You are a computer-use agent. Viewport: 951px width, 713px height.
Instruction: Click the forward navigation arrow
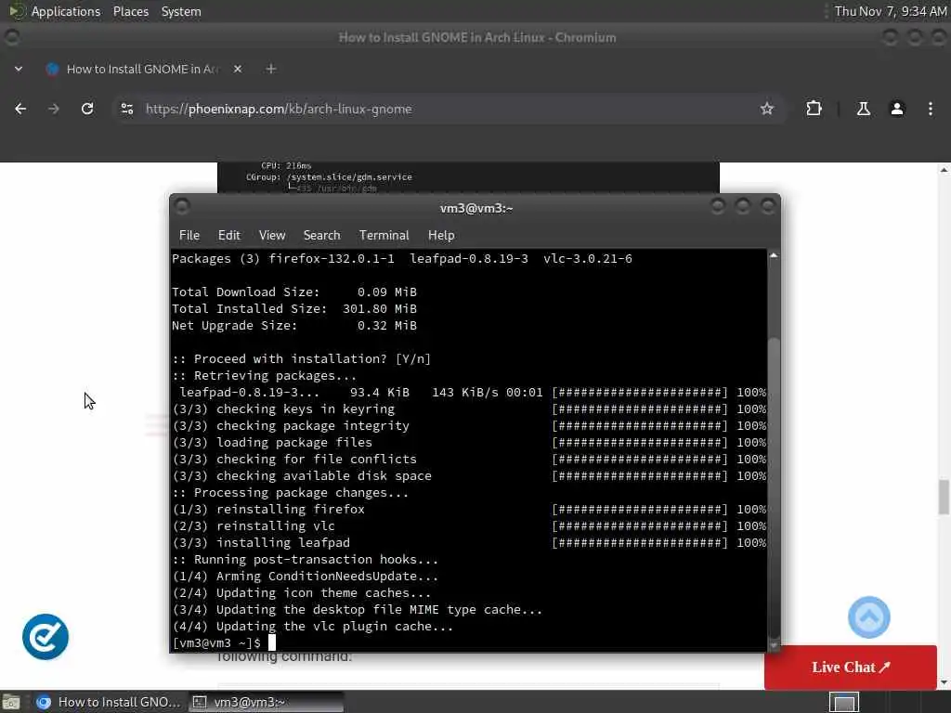pyautogui.click(x=54, y=109)
